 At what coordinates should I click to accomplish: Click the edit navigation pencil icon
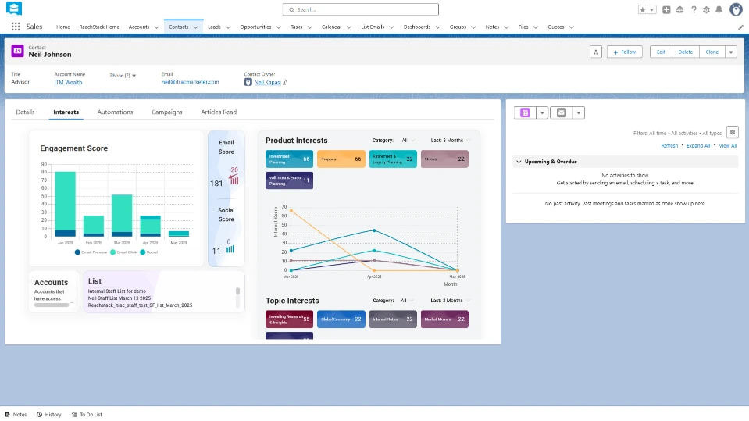coord(740,27)
